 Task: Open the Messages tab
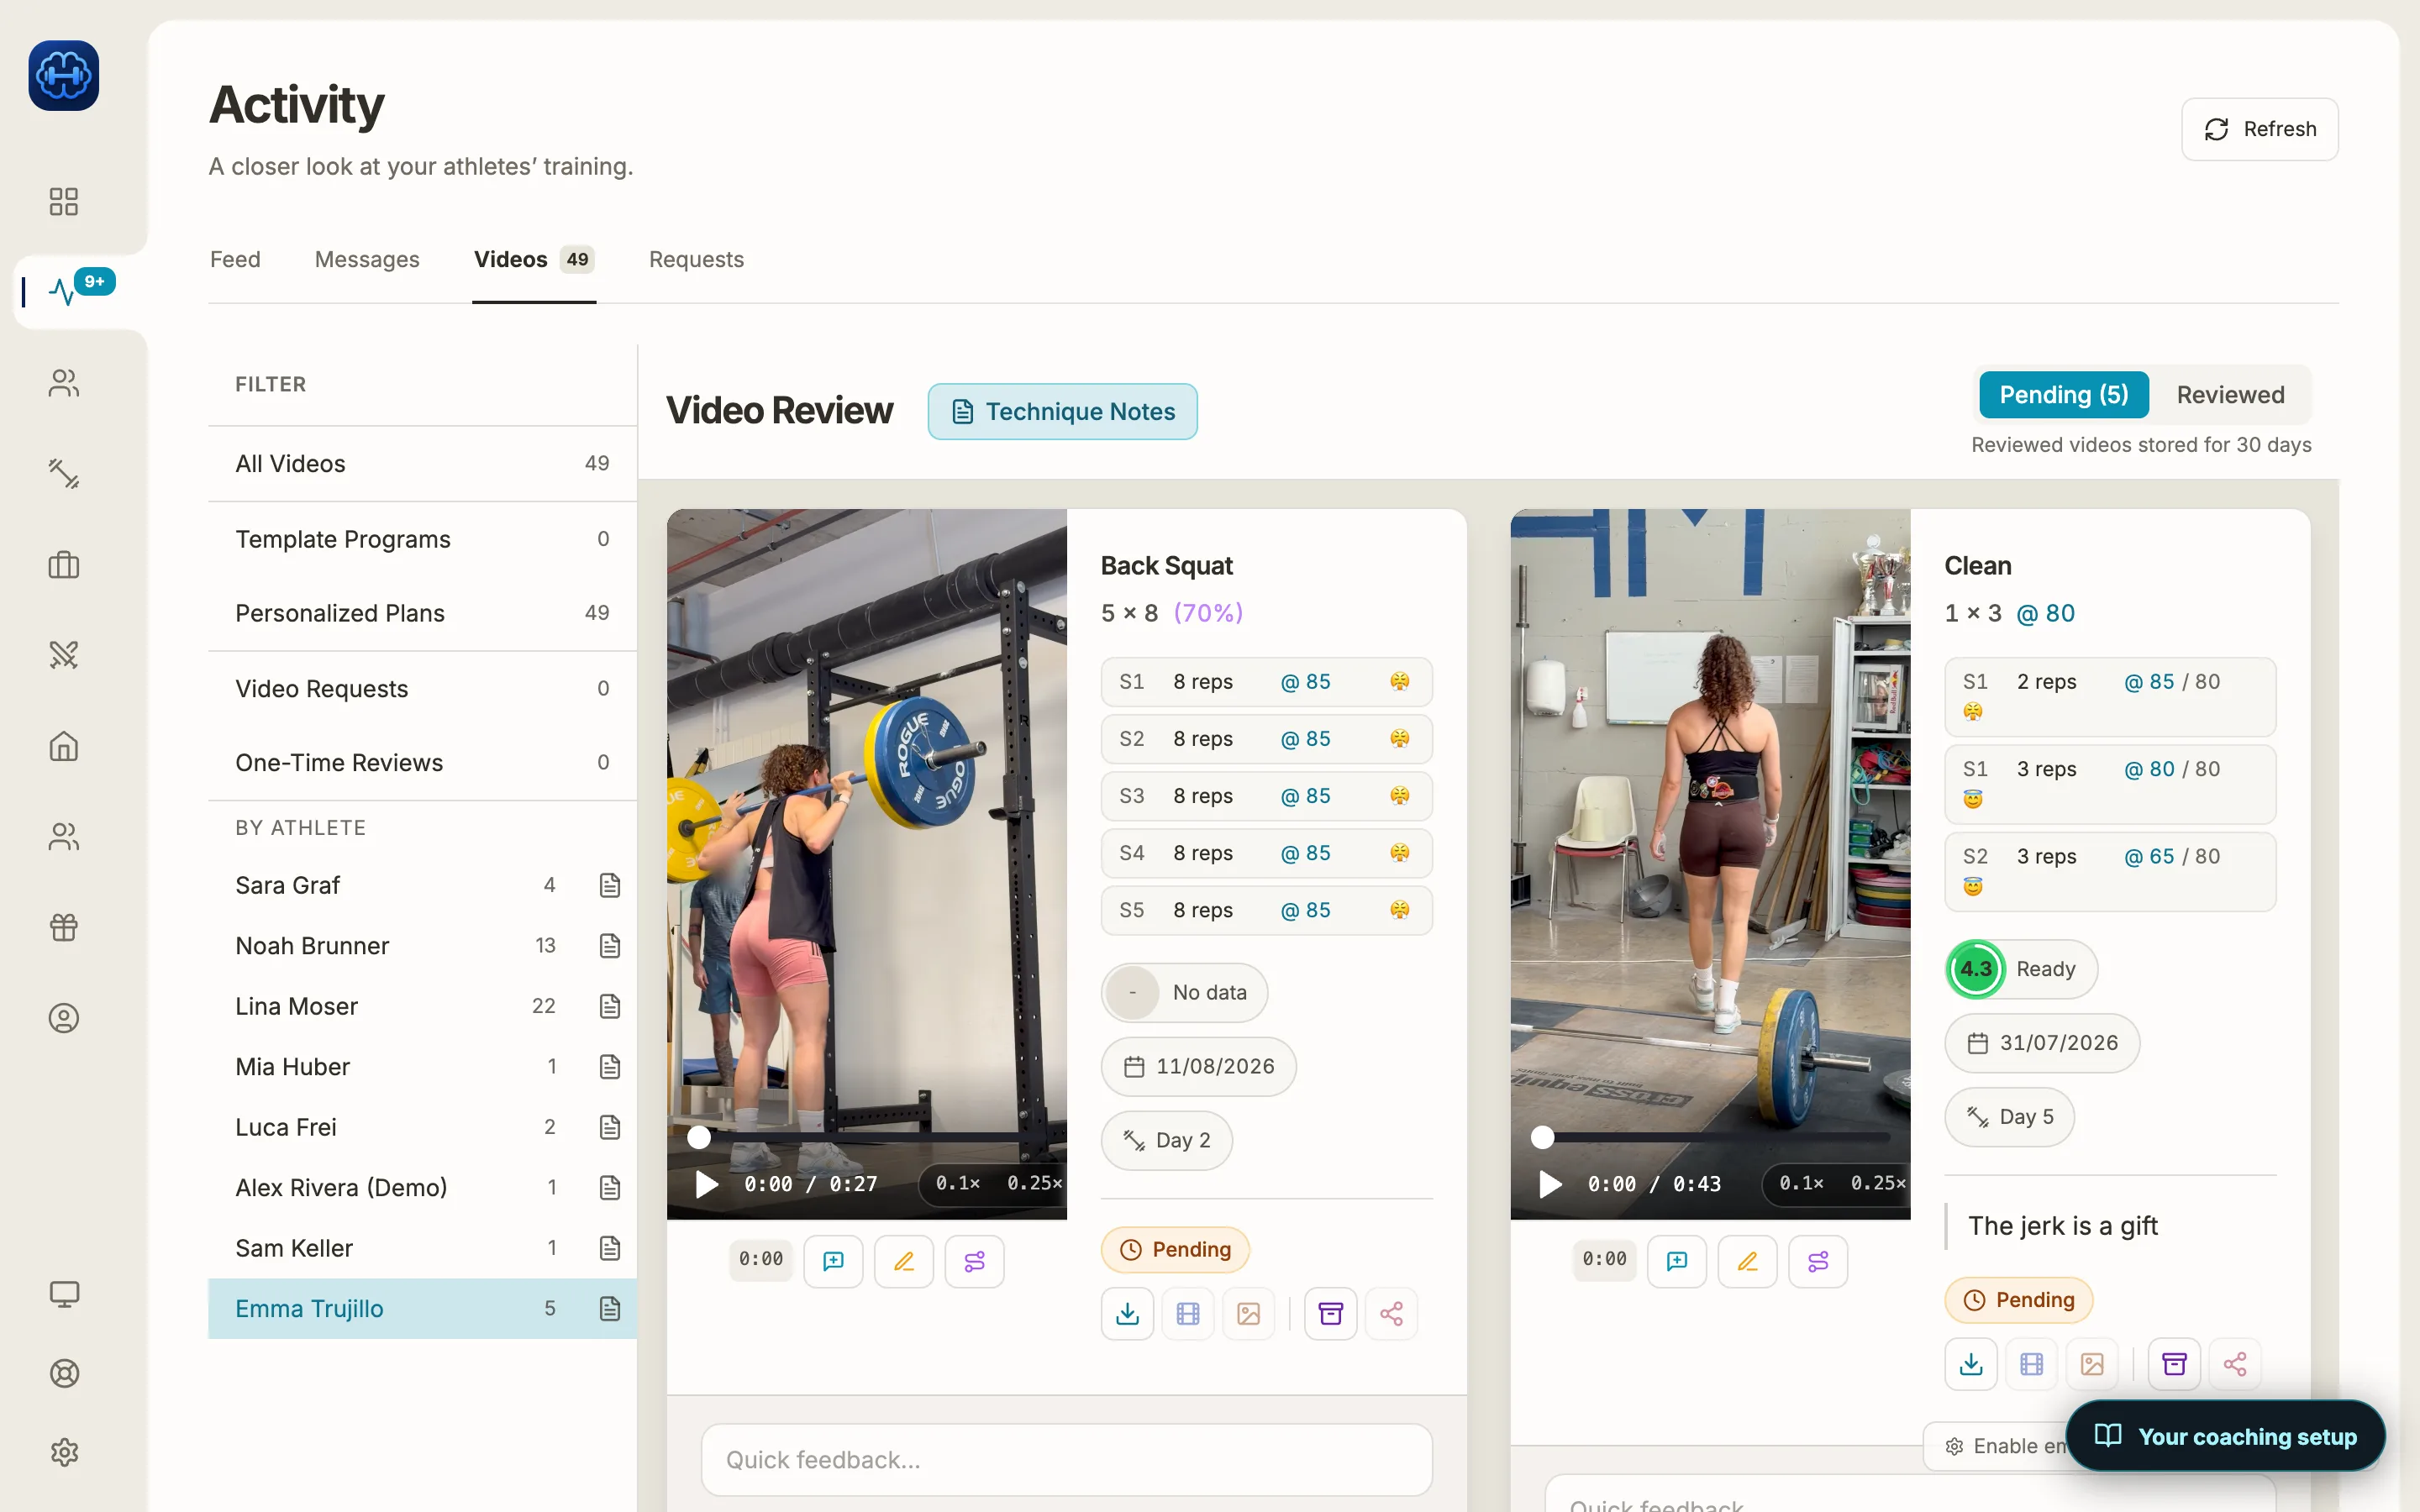(367, 259)
